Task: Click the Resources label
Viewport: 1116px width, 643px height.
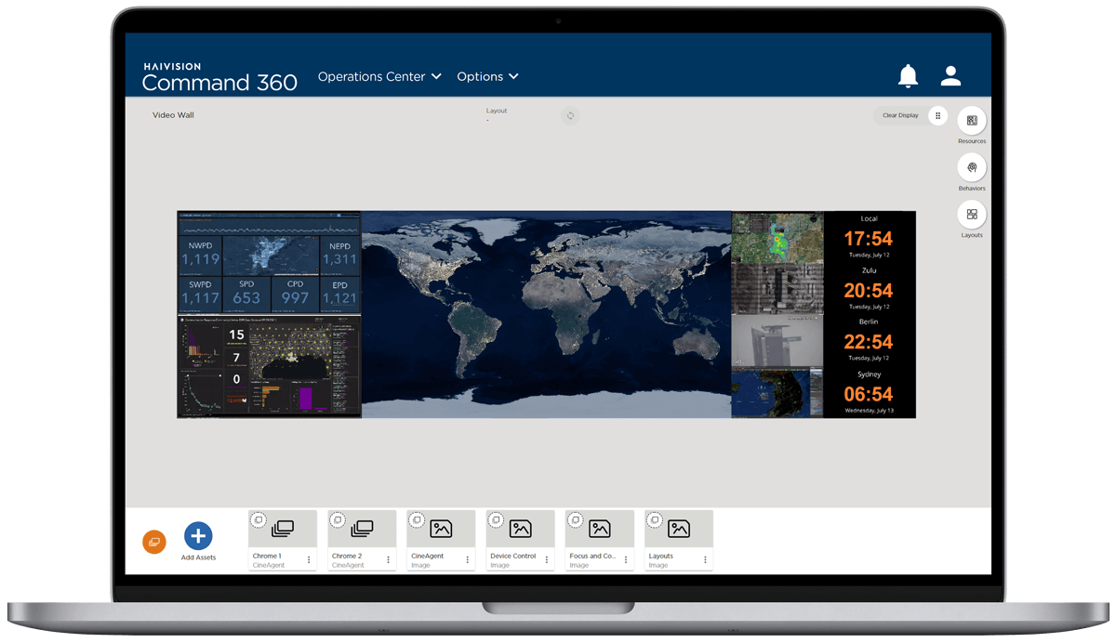Action: coord(972,141)
